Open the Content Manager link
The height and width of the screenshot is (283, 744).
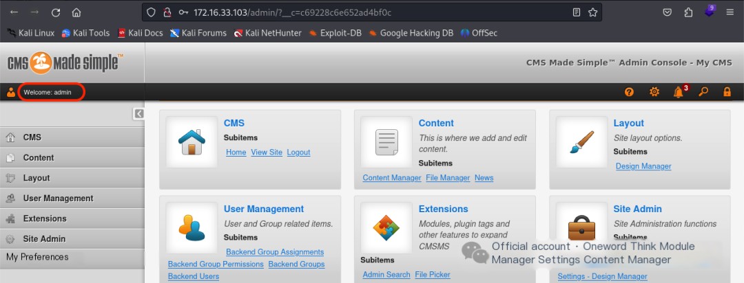click(392, 178)
